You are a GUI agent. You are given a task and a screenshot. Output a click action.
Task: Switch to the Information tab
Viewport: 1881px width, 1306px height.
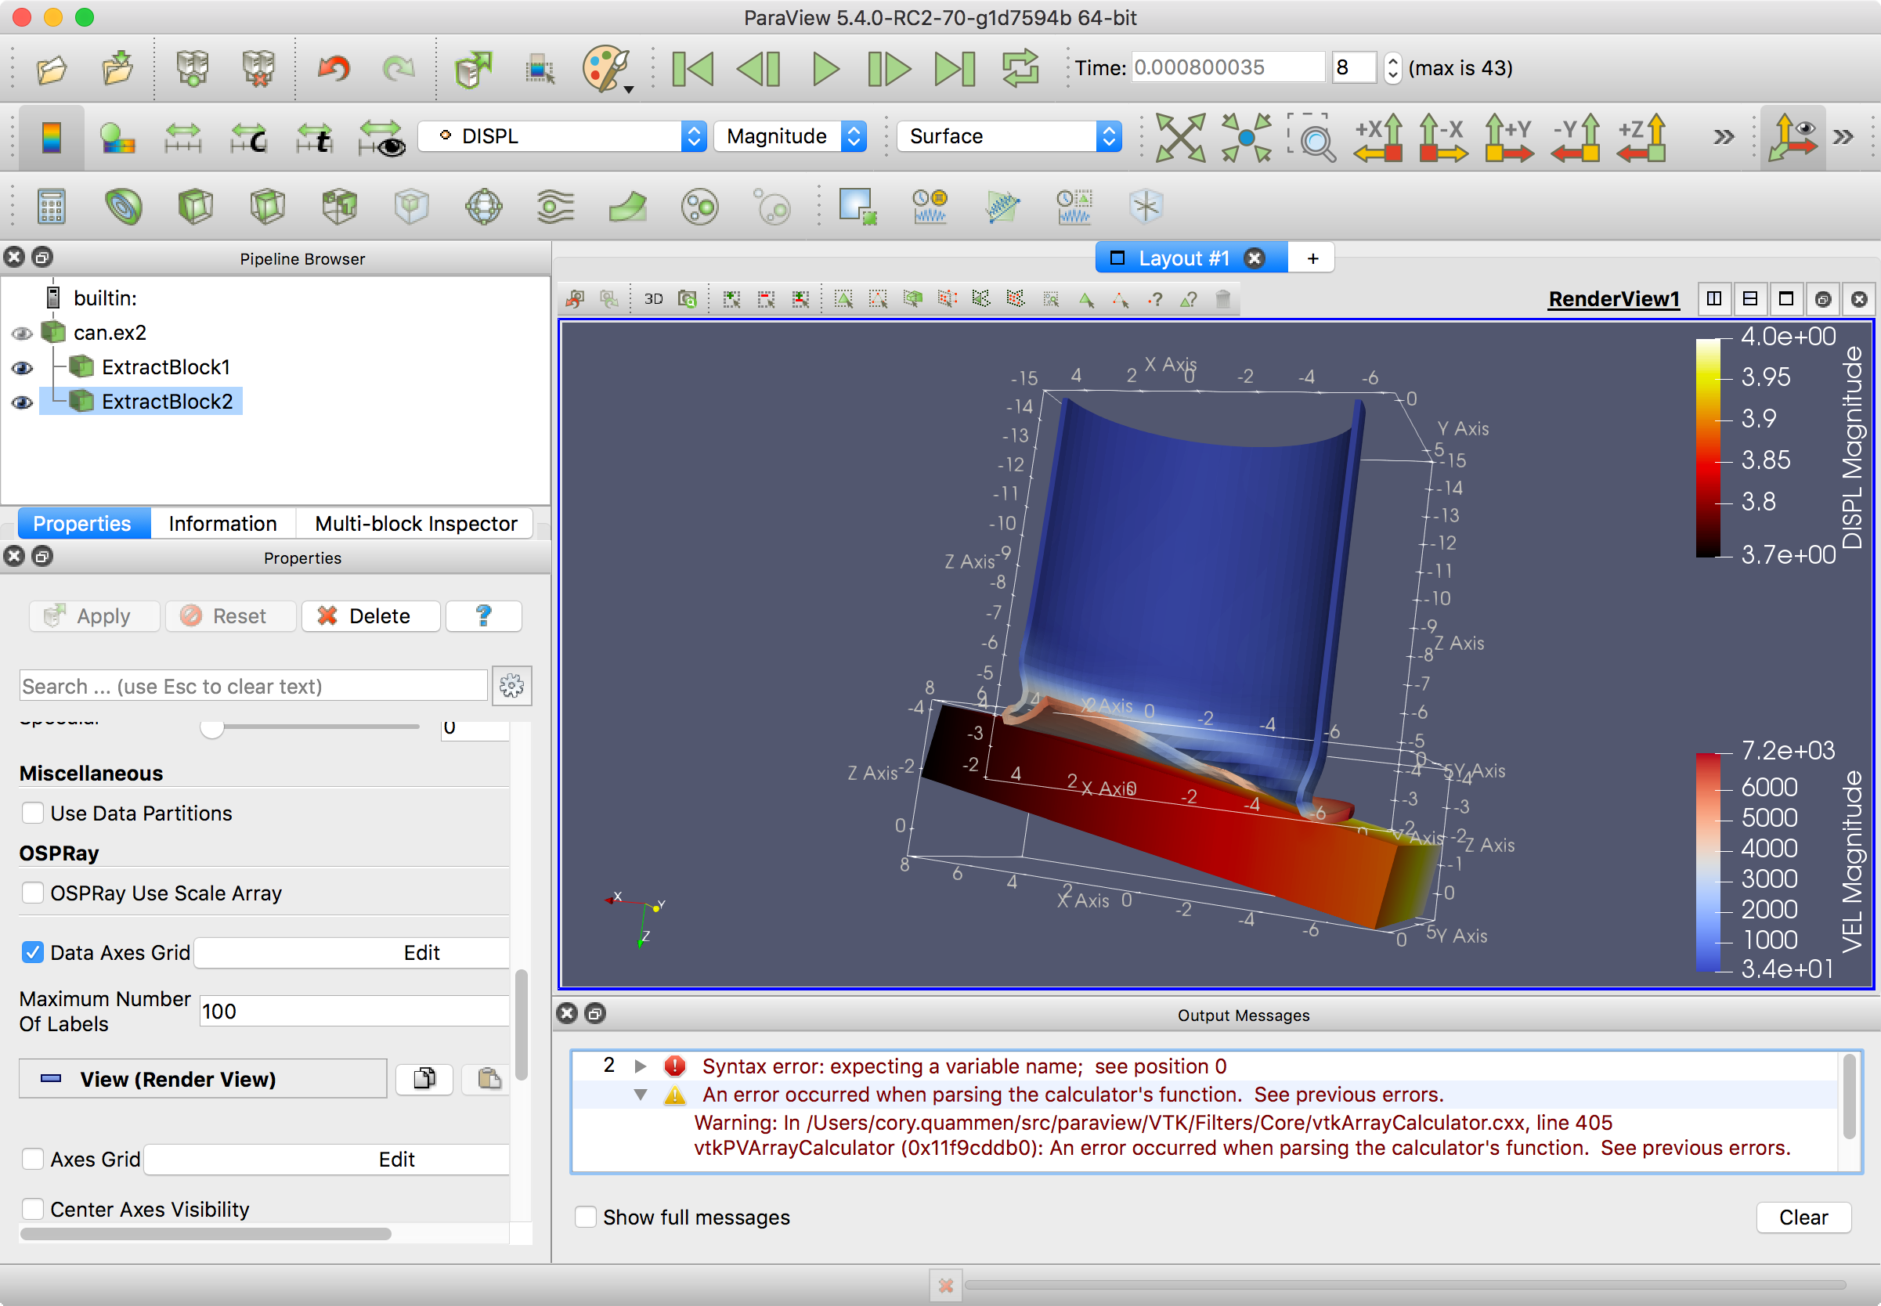220,521
